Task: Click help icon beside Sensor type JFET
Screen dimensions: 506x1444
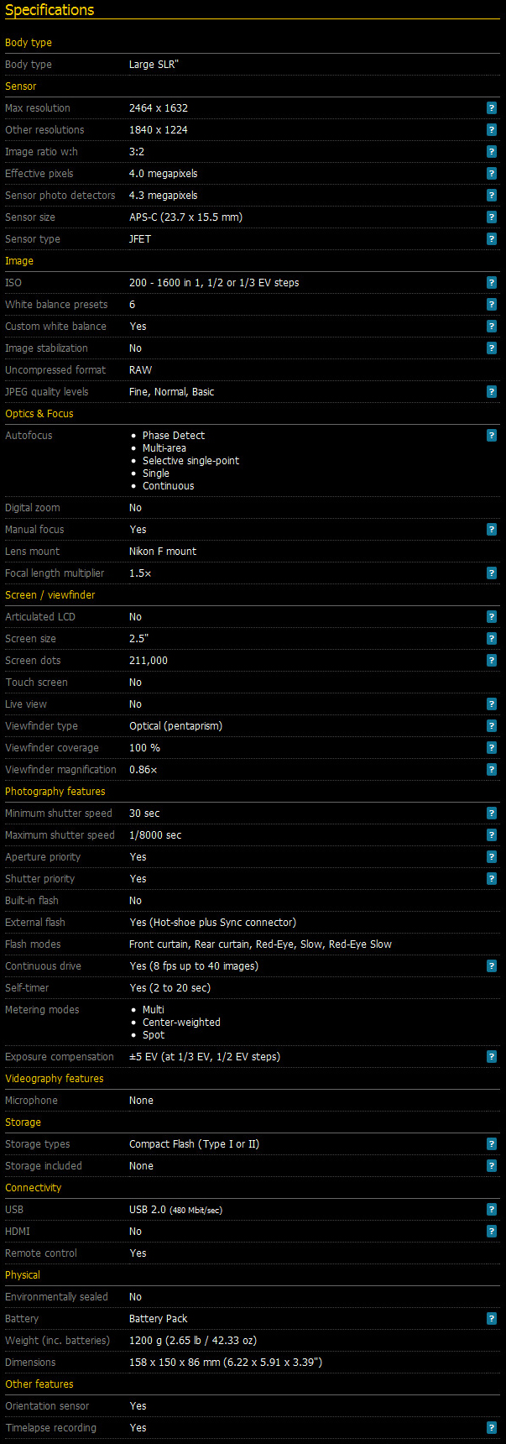Action: point(492,239)
